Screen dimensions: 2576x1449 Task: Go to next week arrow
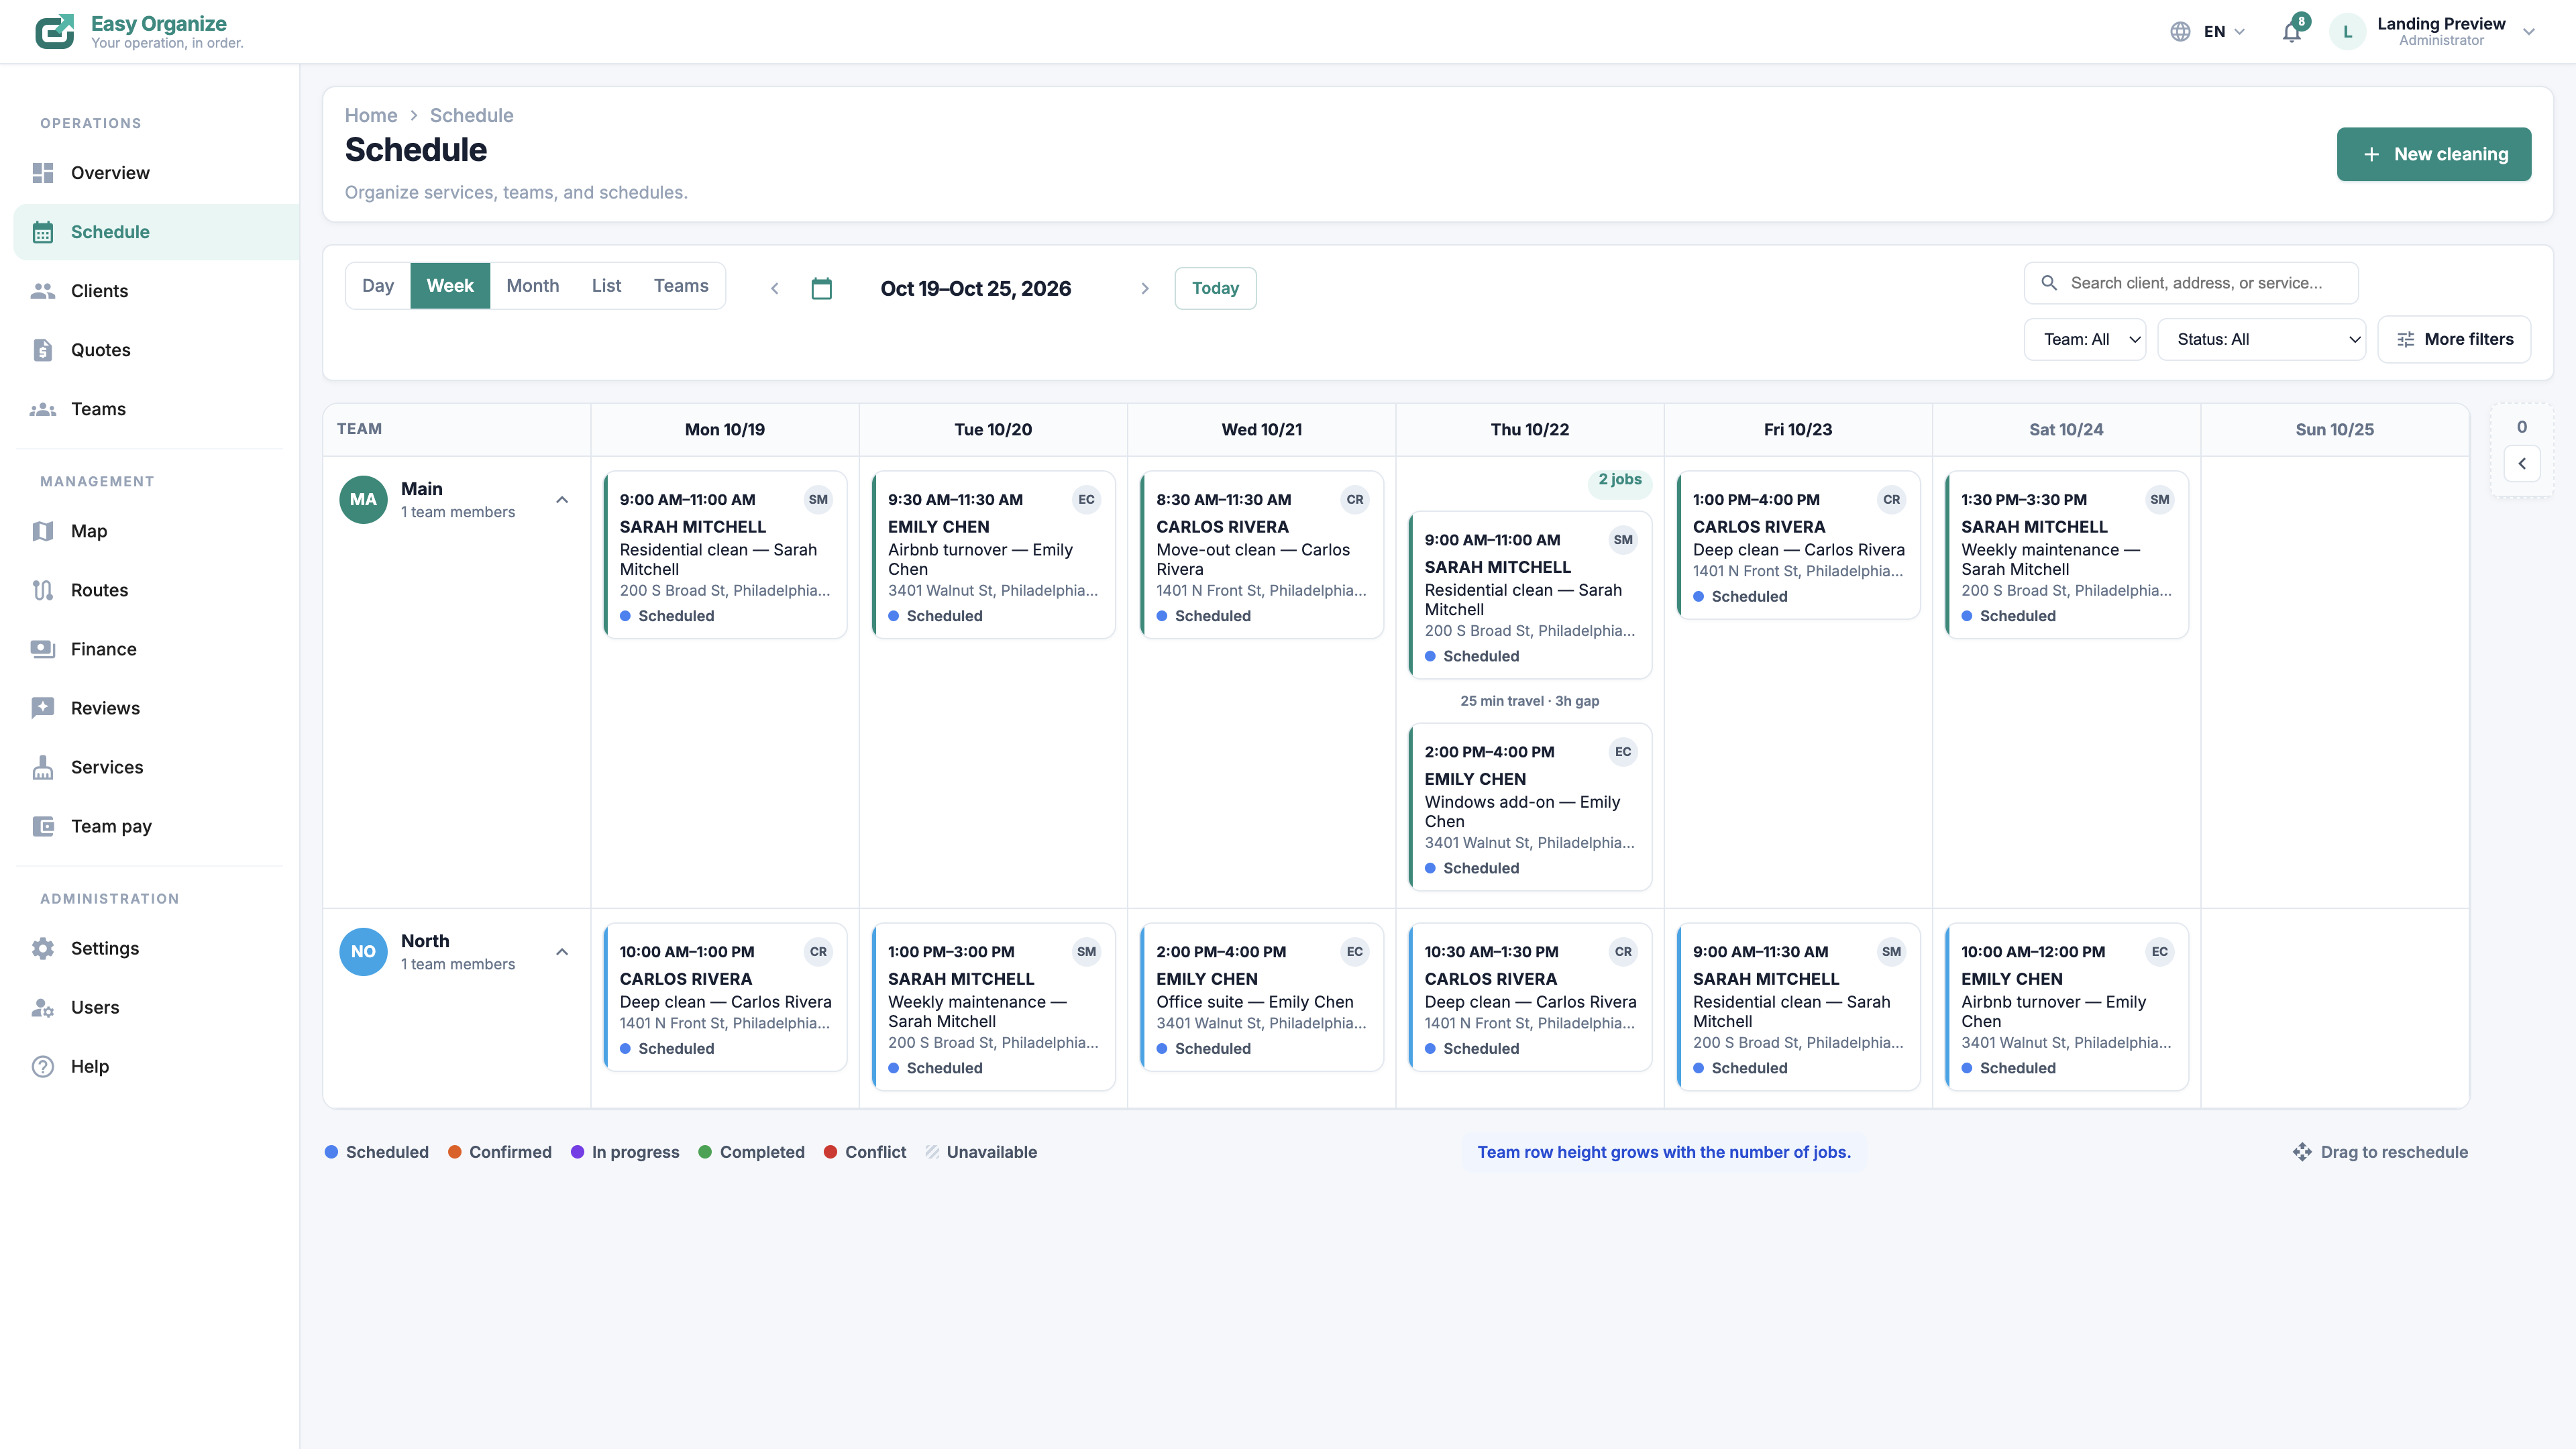tap(1145, 288)
